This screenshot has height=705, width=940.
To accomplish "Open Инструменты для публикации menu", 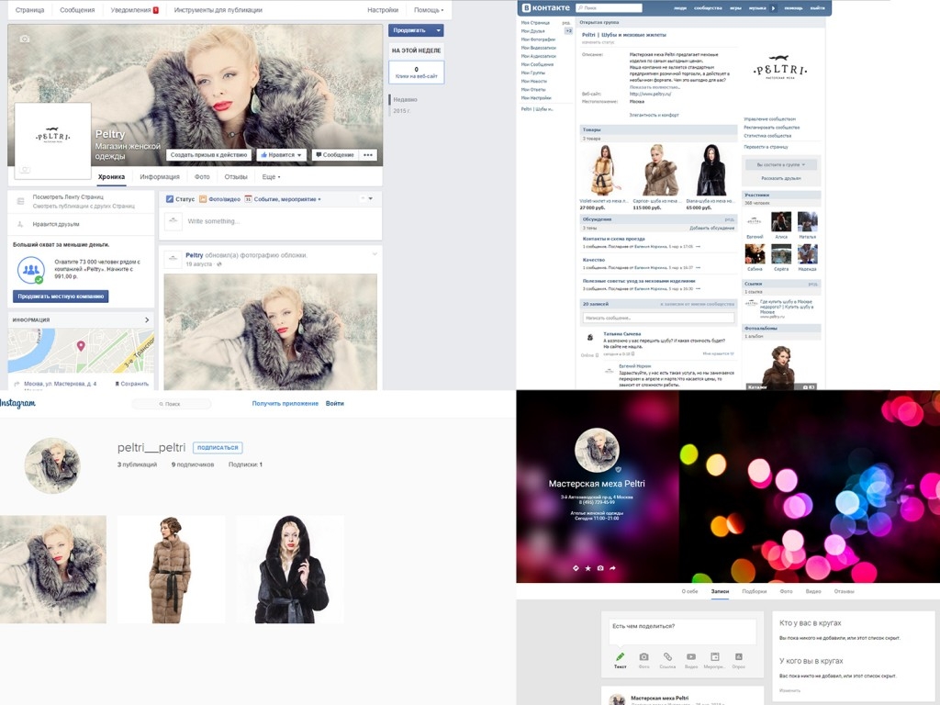I will click(x=218, y=9).
